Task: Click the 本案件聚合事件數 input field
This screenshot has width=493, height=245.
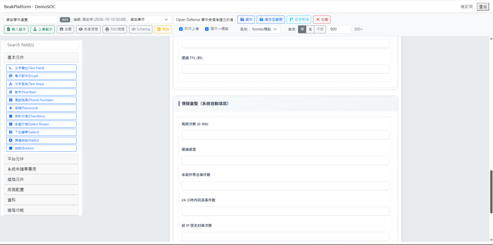Action: 285,186
